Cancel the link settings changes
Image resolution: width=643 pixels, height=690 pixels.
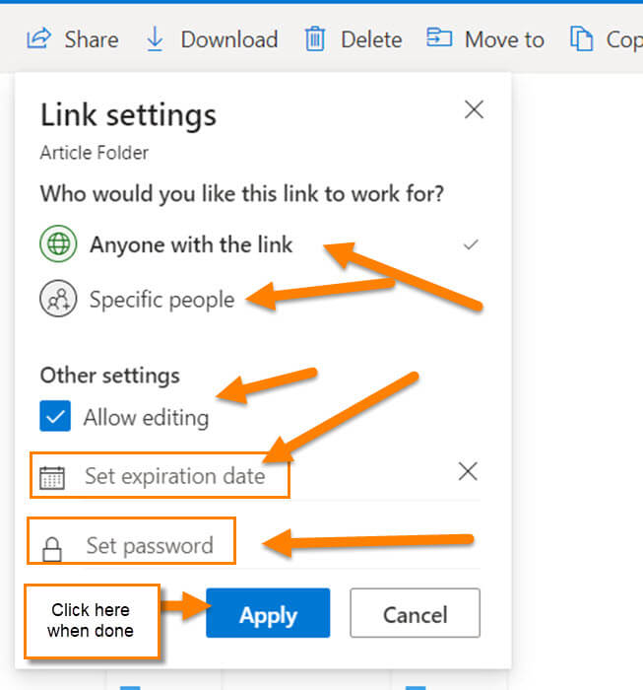pos(415,613)
